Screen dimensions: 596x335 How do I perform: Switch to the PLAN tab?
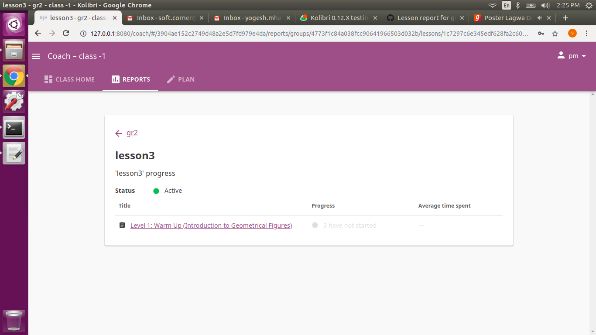tap(181, 79)
